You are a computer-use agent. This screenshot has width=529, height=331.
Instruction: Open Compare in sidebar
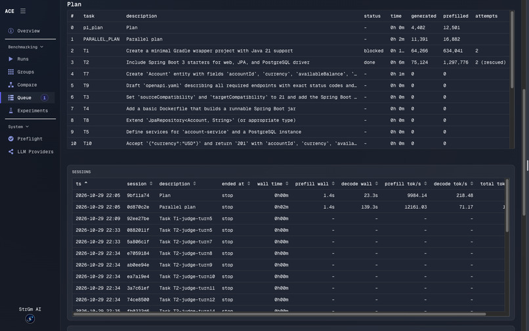click(27, 85)
